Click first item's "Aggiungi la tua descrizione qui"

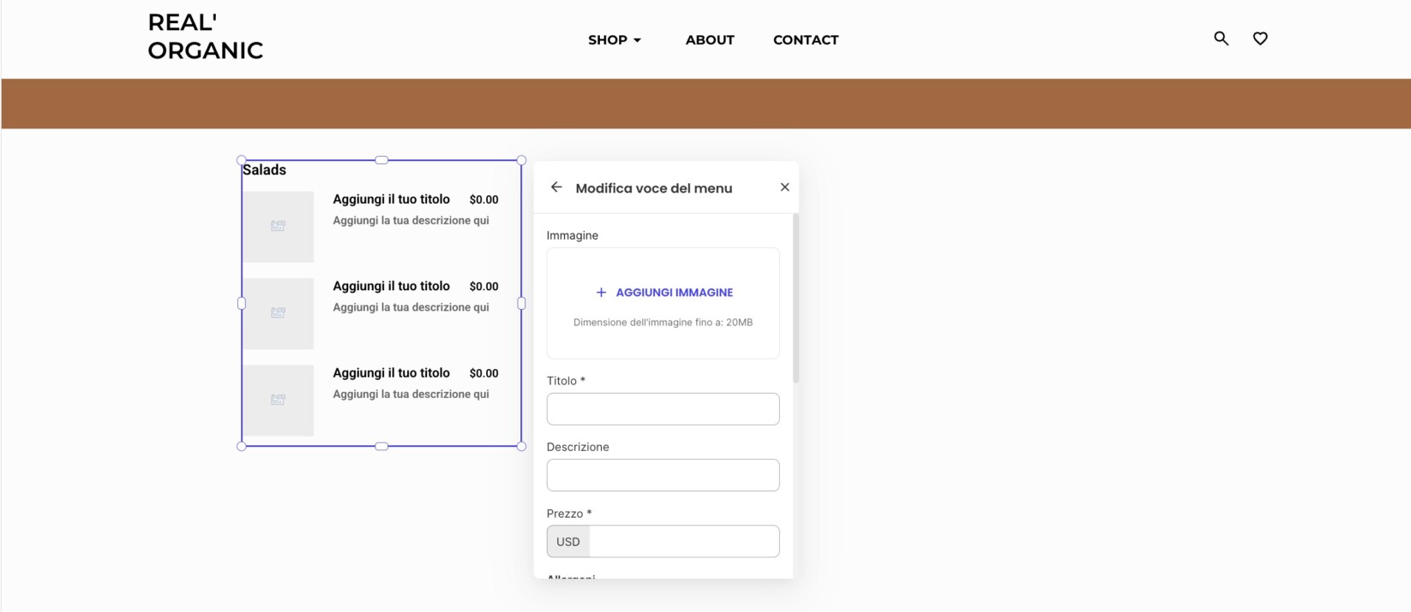(411, 221)
